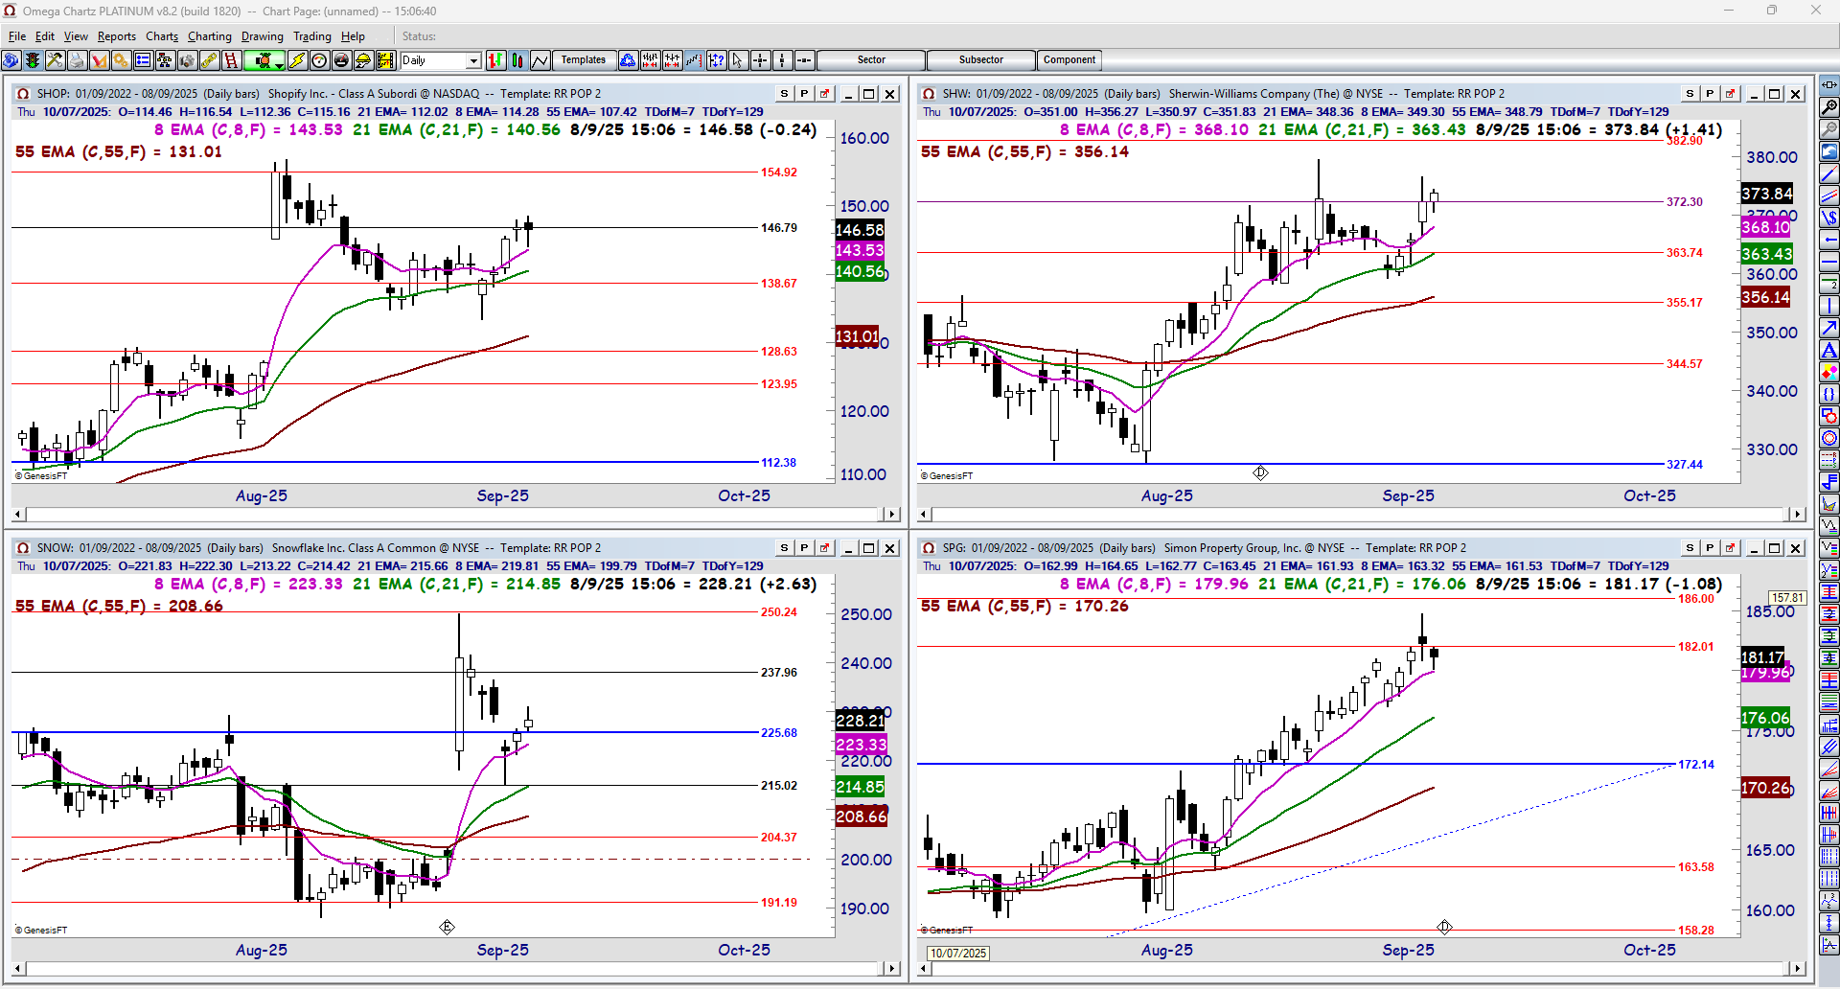
Task: Click the Templates button
Action: pyautogui.click(x=584, y=60)
